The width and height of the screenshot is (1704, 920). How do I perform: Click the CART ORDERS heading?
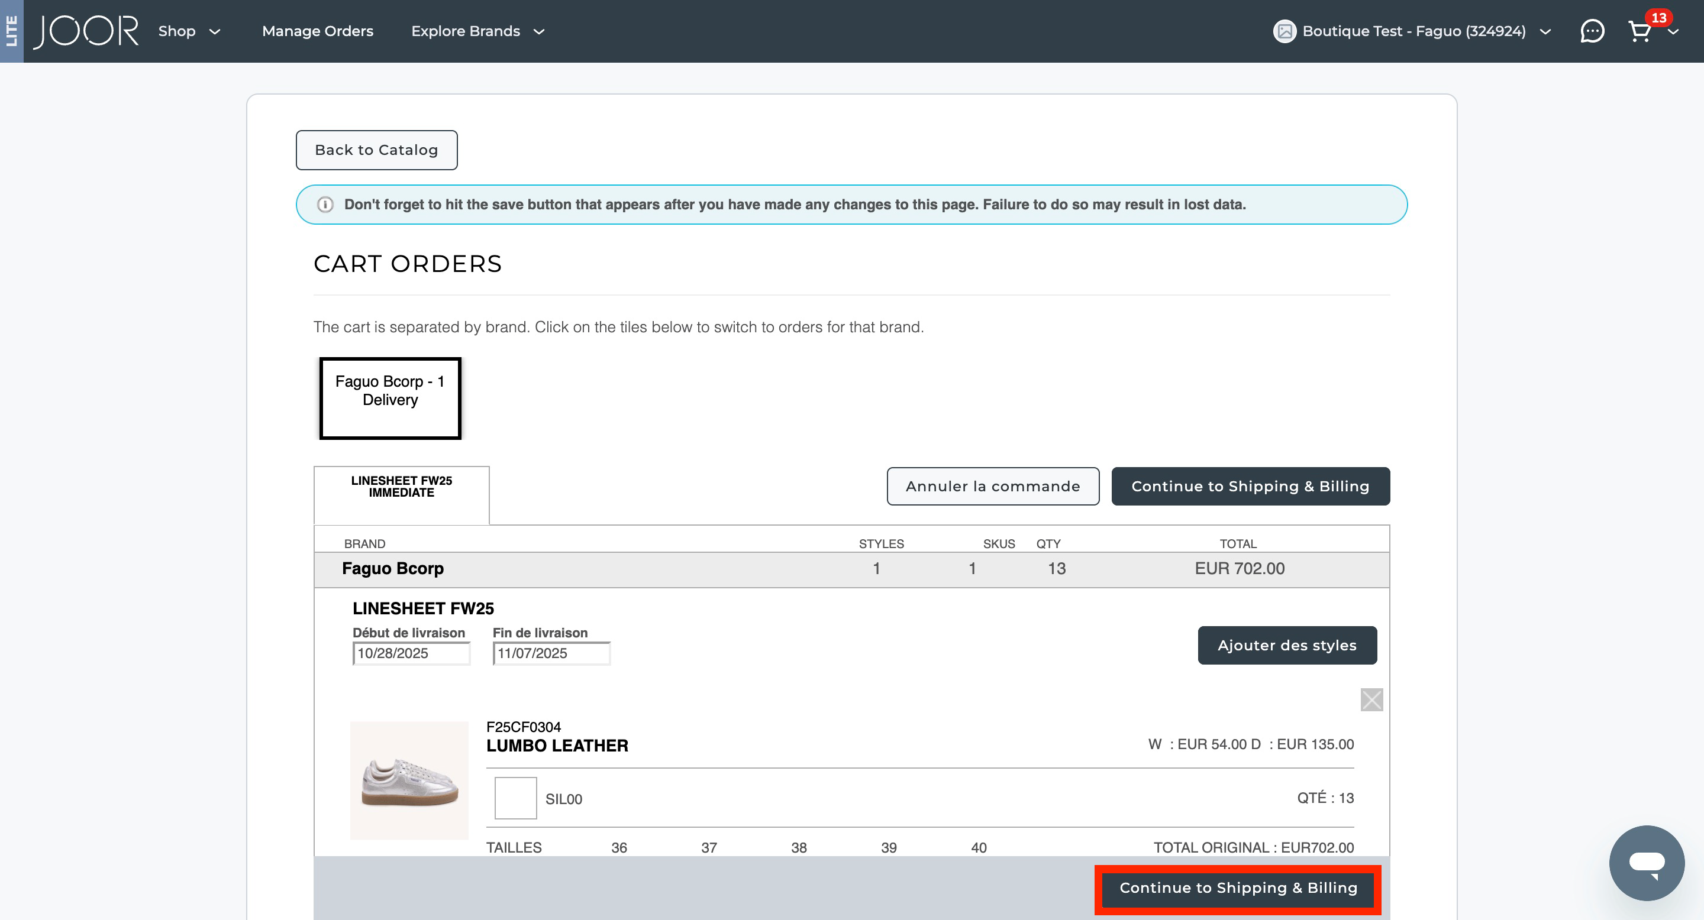tap(408, 264)
